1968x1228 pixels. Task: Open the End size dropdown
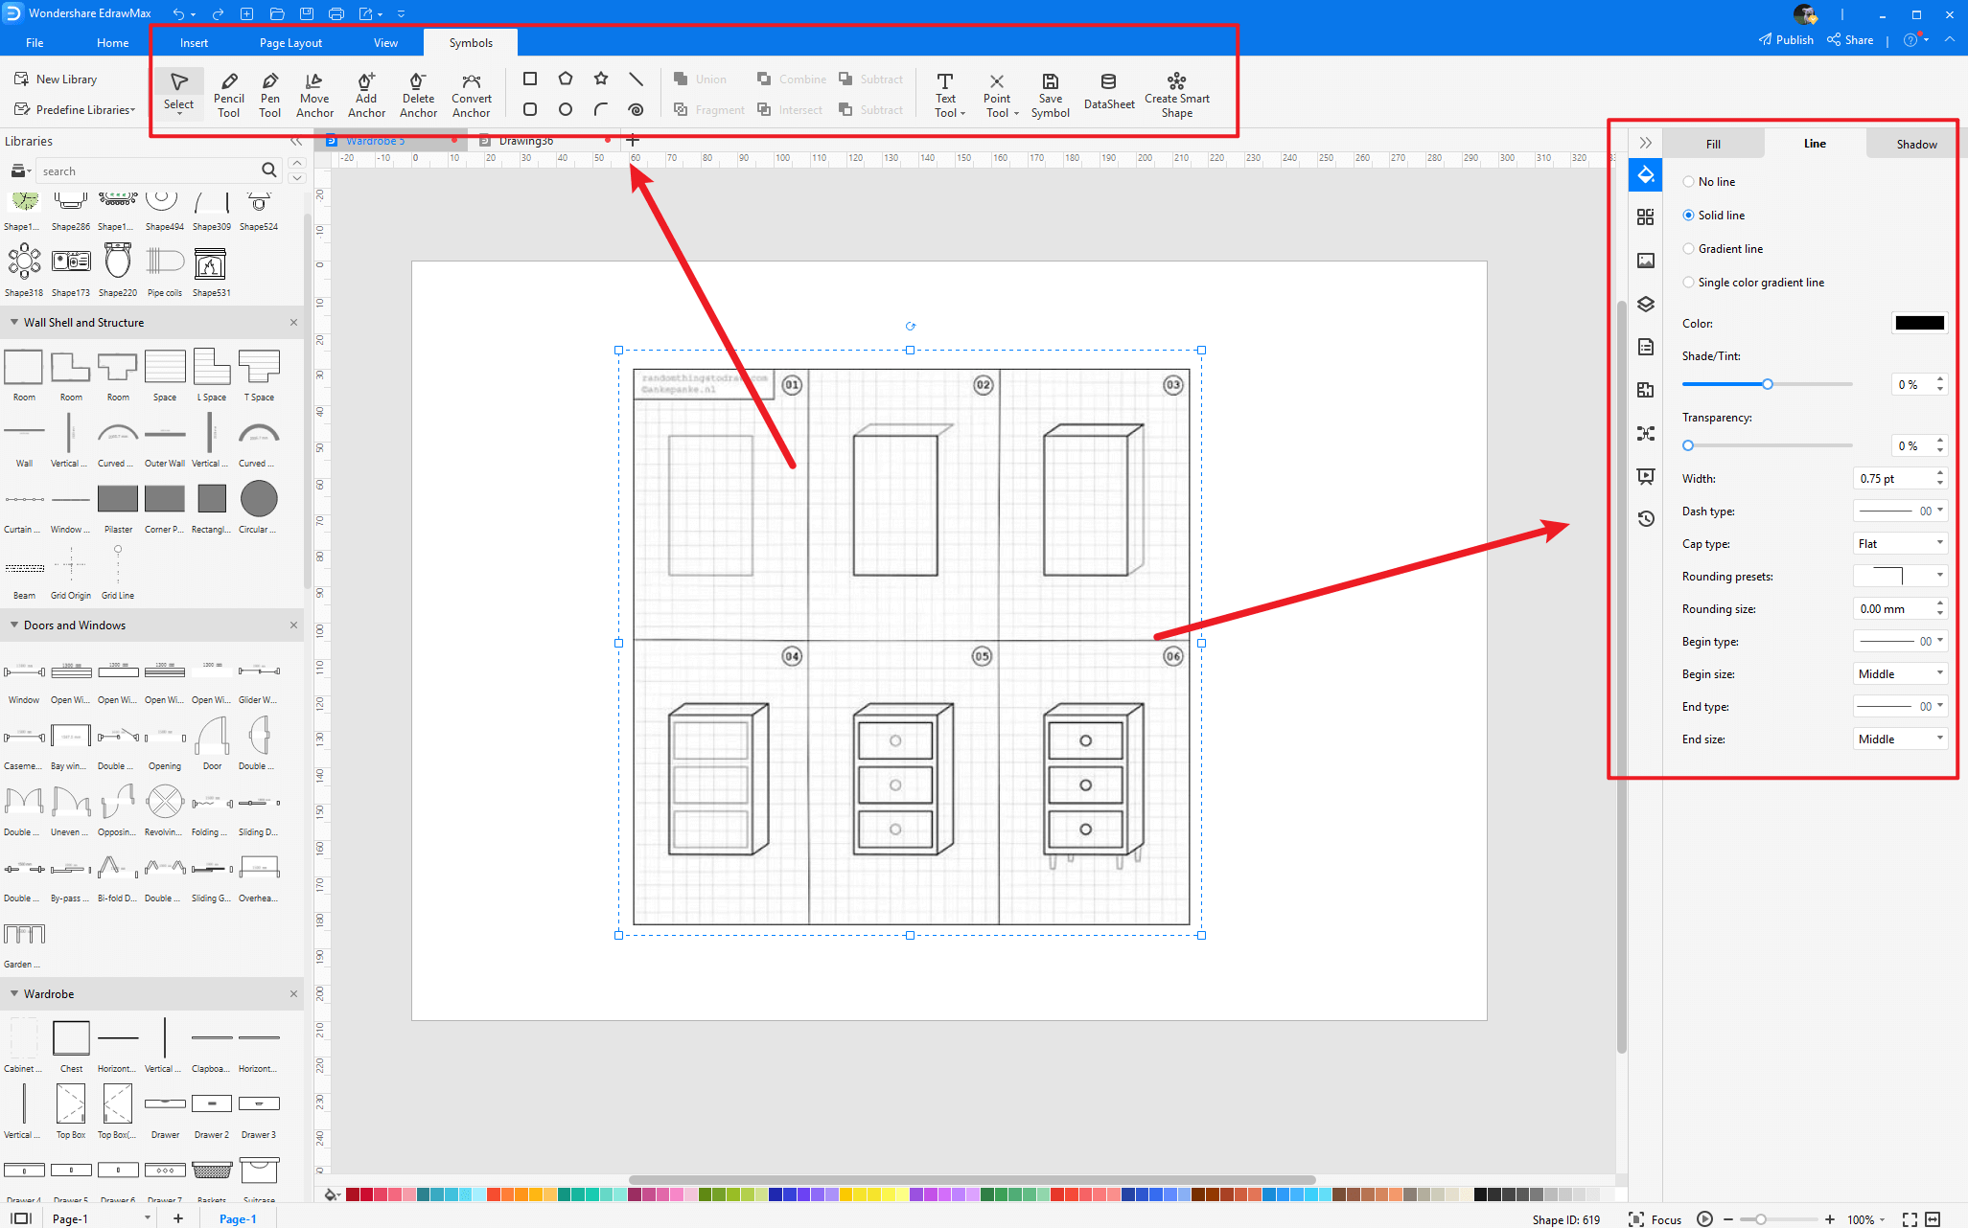pos(1900,739)
